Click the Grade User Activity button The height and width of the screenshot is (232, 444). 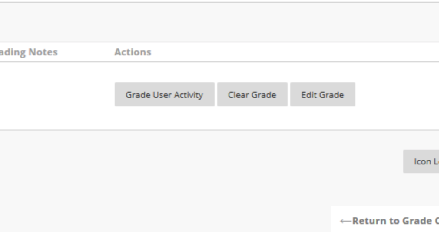pos(164,94)
